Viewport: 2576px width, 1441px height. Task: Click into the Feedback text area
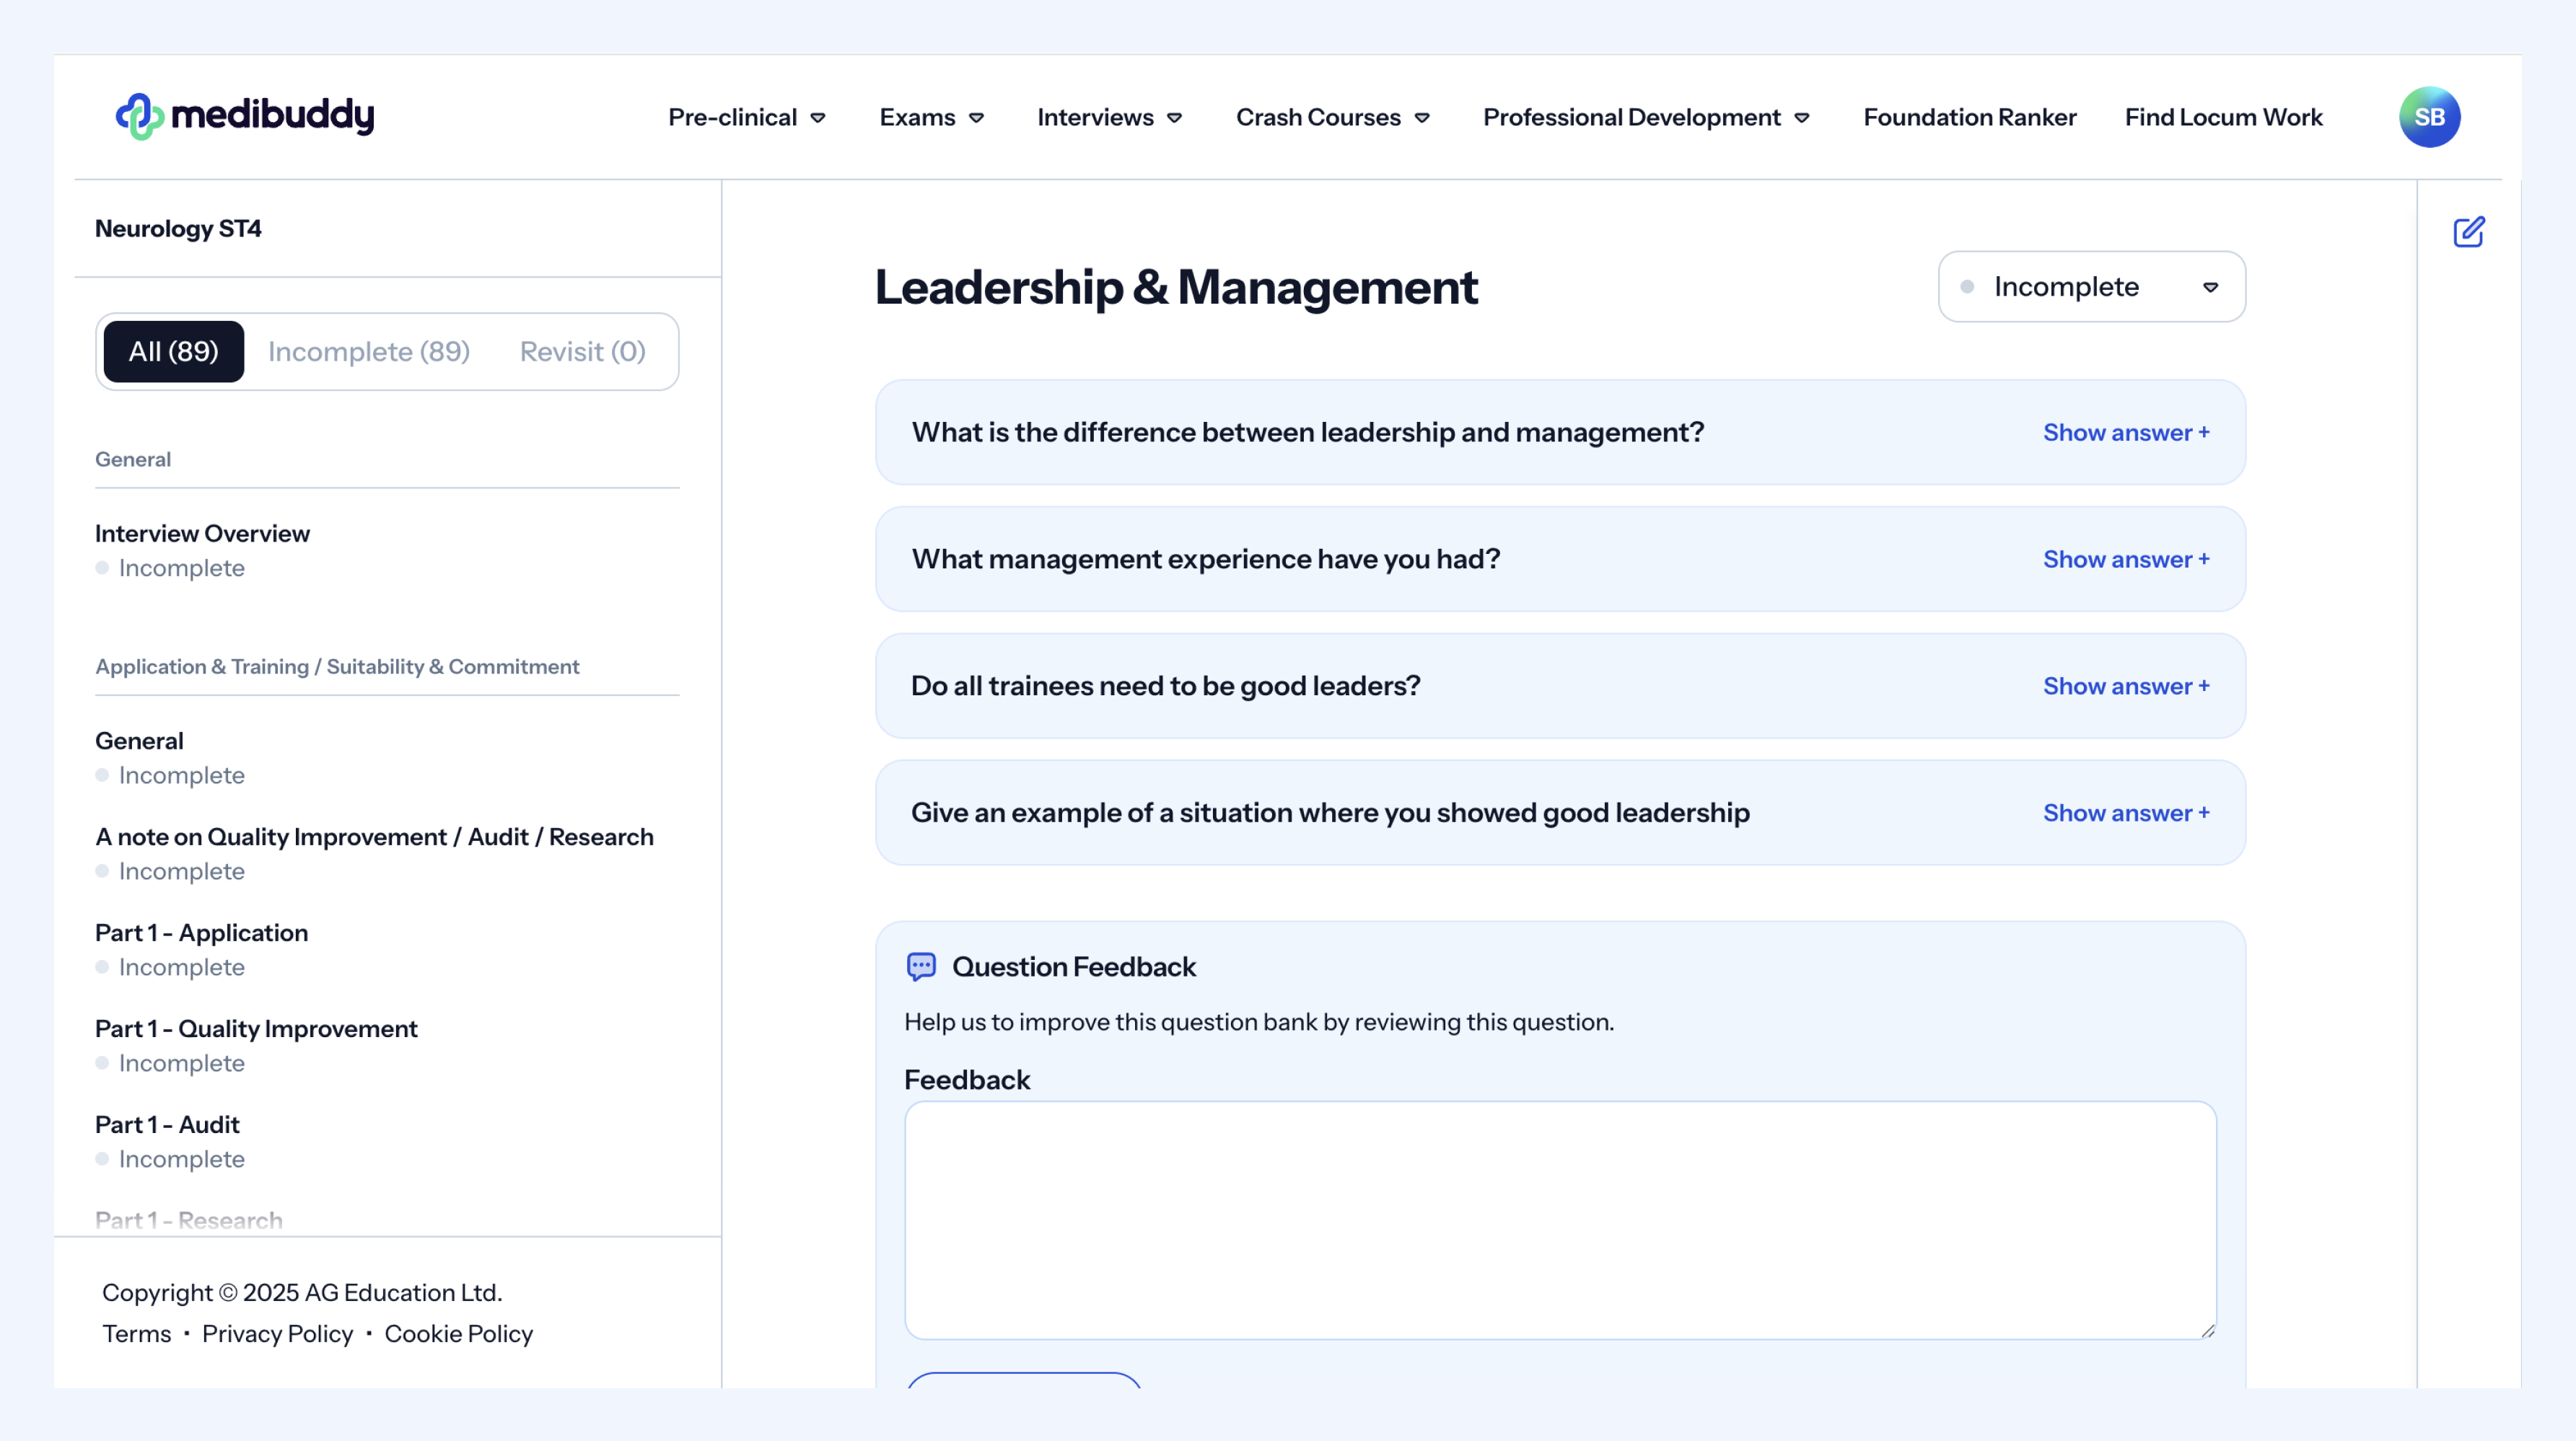click(1559, 1220)
